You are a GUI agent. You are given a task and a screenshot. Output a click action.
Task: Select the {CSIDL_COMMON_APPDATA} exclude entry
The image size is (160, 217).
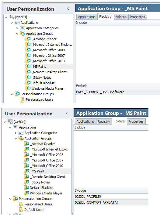click(x=111, y=202)
